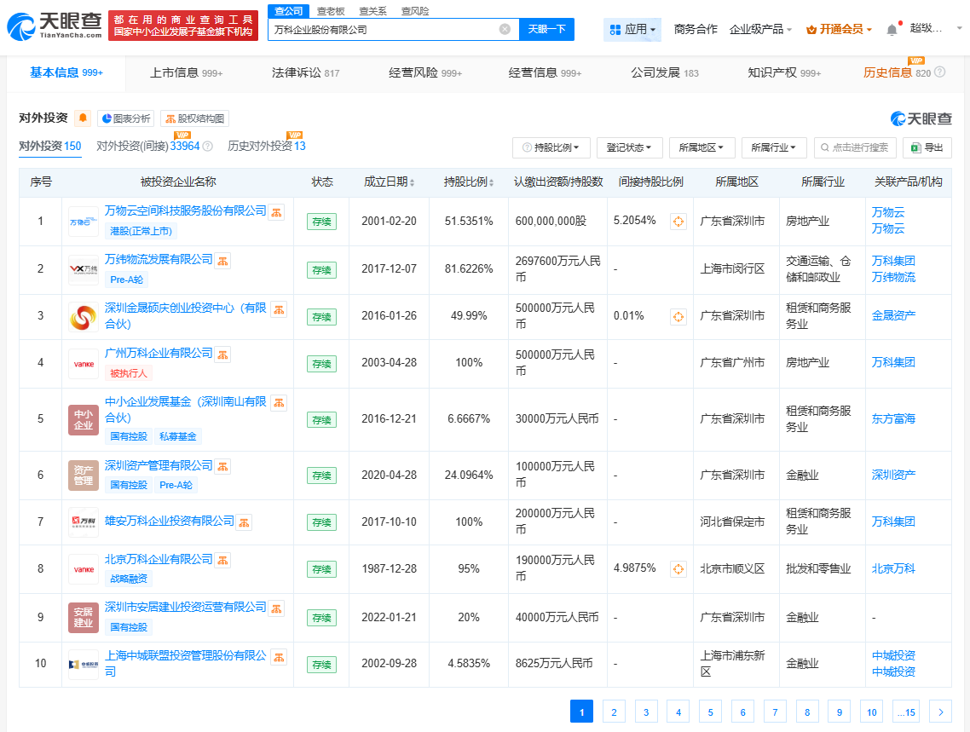Click the 点击进行搜索 search field
Image resolution: width=970 pixels, height=732 pixels.
click(x=854, y=147)
